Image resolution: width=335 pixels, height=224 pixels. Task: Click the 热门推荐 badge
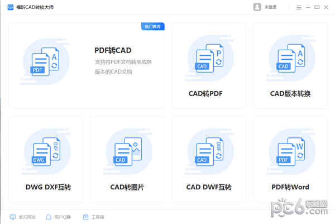pyautogui.click(x=153, y=26)
